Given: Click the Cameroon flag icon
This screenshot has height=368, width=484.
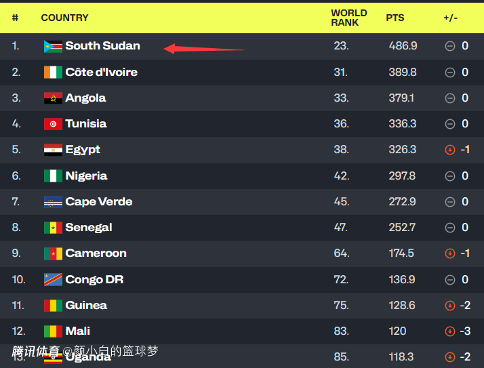Looking at the screenshot, I should pos(53,253).
